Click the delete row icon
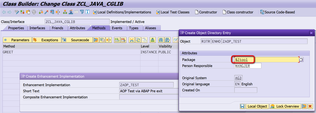316x113 pixels. point(123,40)
